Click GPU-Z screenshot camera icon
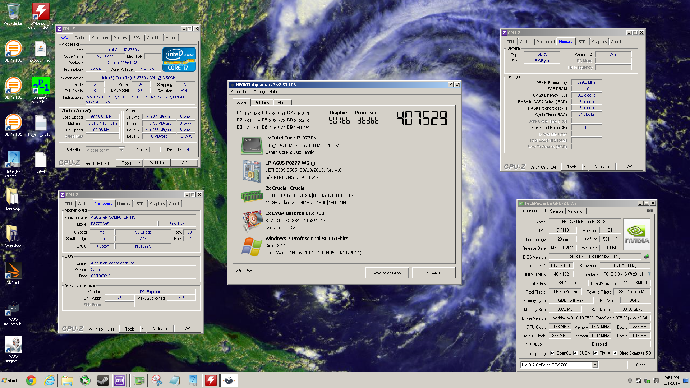The width and height of the screenshot is (690, 388). pyautogui.click(x=649, y=211)
